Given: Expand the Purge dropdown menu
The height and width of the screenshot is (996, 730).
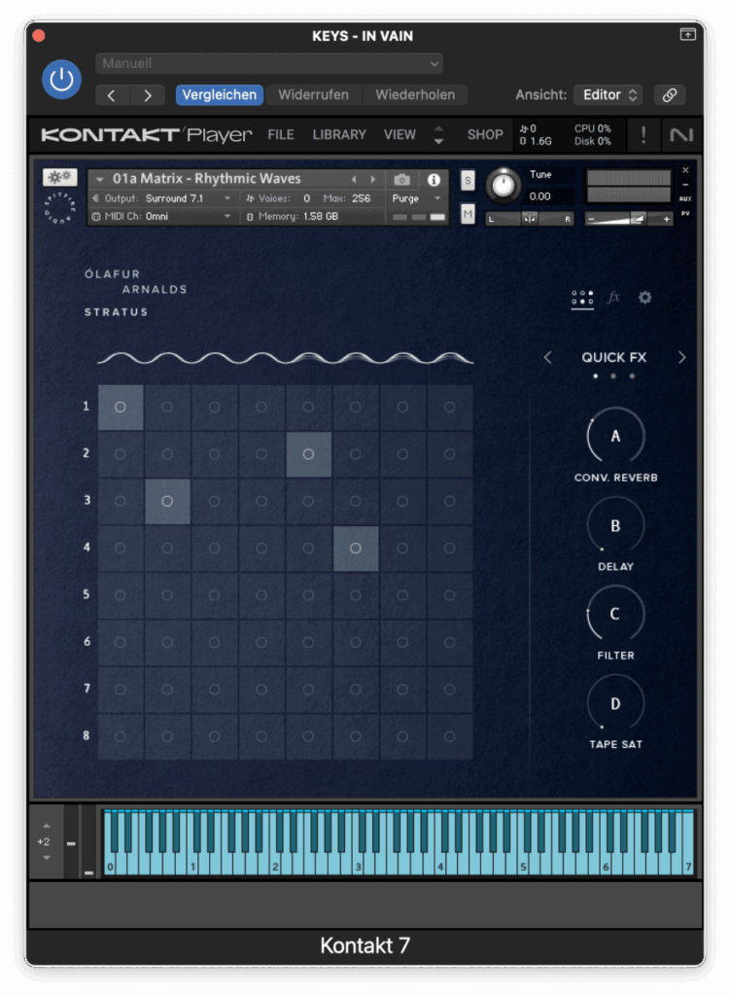Looking at the screenshot, I should (x=417, y=198).
